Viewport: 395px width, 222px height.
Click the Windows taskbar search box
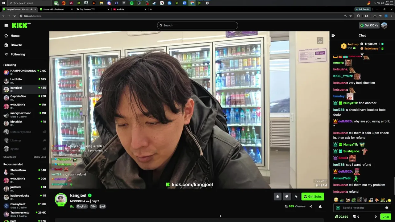click(29, 3)
